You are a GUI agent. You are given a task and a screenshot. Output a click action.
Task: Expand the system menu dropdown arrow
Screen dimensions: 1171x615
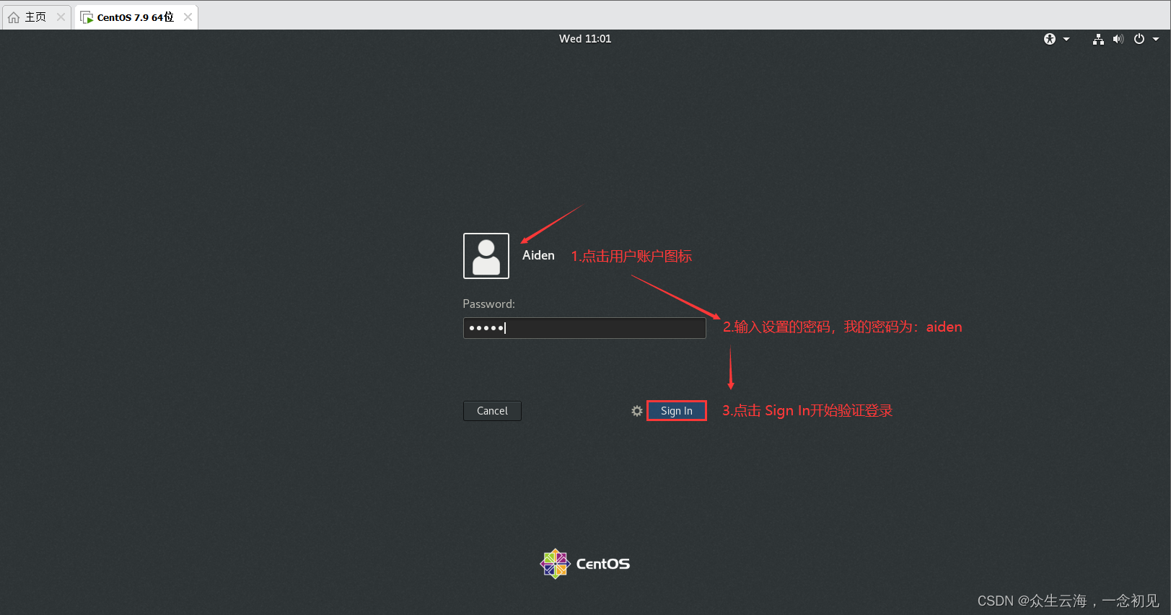[x=1155, y=39]
